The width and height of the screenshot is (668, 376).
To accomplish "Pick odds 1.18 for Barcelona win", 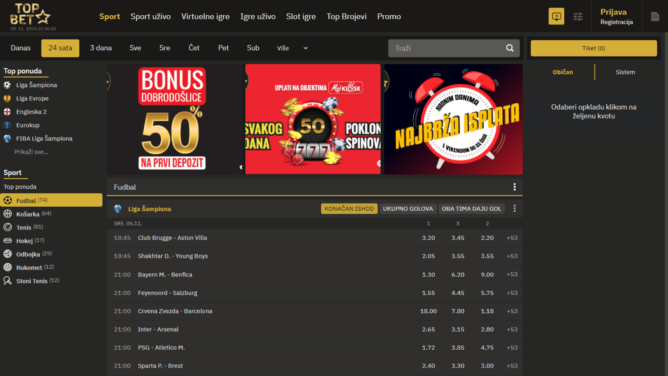I will pyautogui.click(x=487, y=311).
